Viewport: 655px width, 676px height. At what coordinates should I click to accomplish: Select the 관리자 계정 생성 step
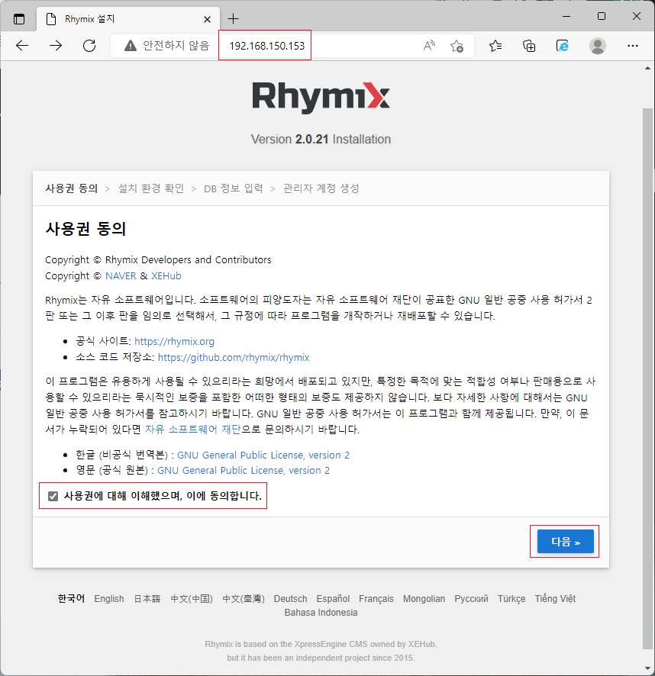(321, 188)
